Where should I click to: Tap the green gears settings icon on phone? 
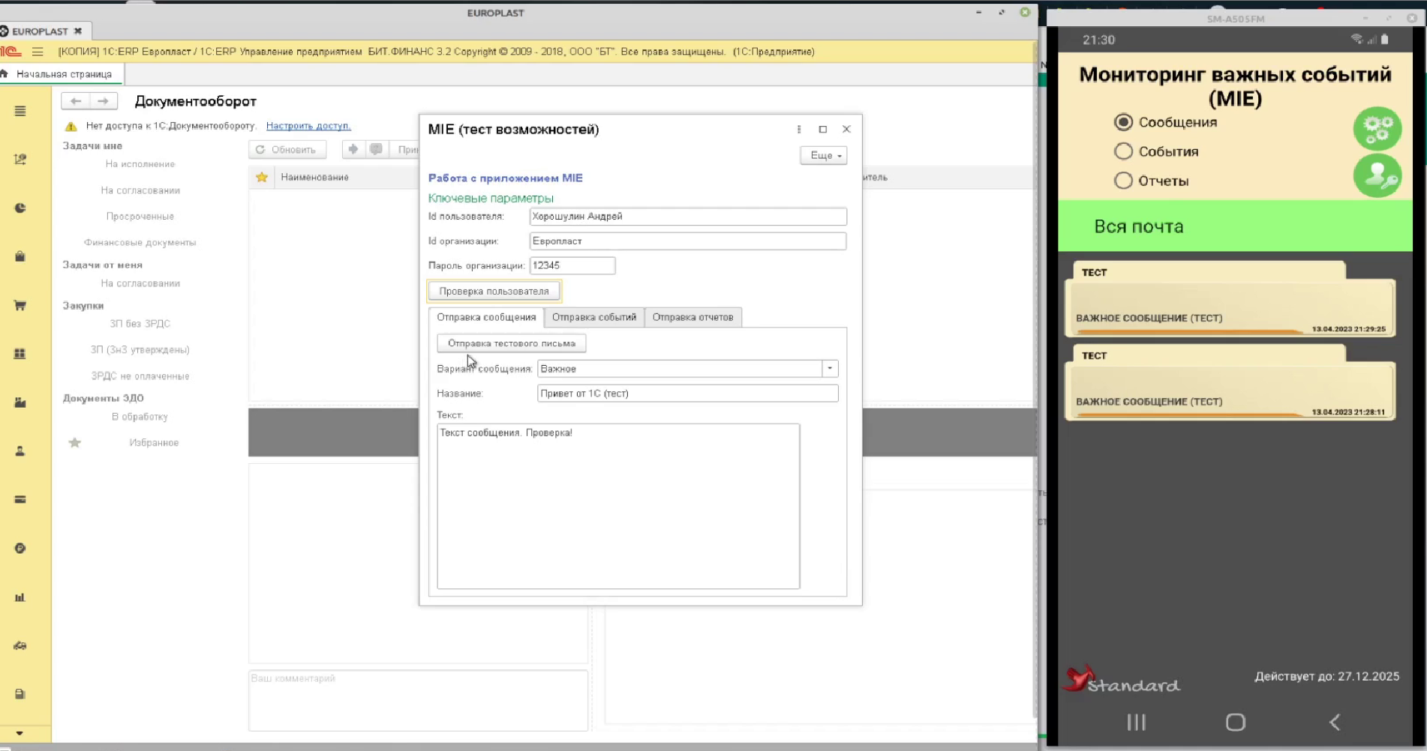pyautogui.click(x=1377, y=129)
